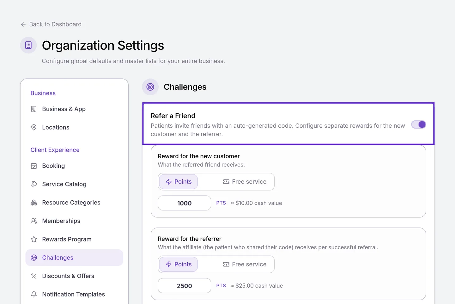Click the ticket icon in new customer Free service
Image resolution: width=455 pixels, height=304 pixels.
click(226, 182)
